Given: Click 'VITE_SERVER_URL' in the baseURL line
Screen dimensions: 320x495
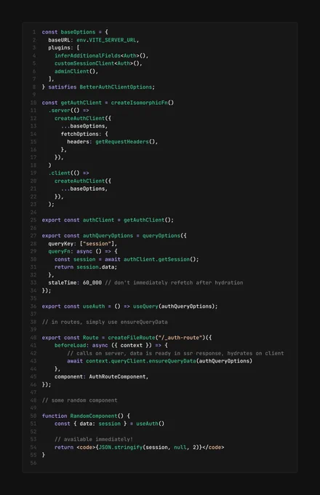Looking at the screenshot, I should pyautogui.click(x=113, y=40).
